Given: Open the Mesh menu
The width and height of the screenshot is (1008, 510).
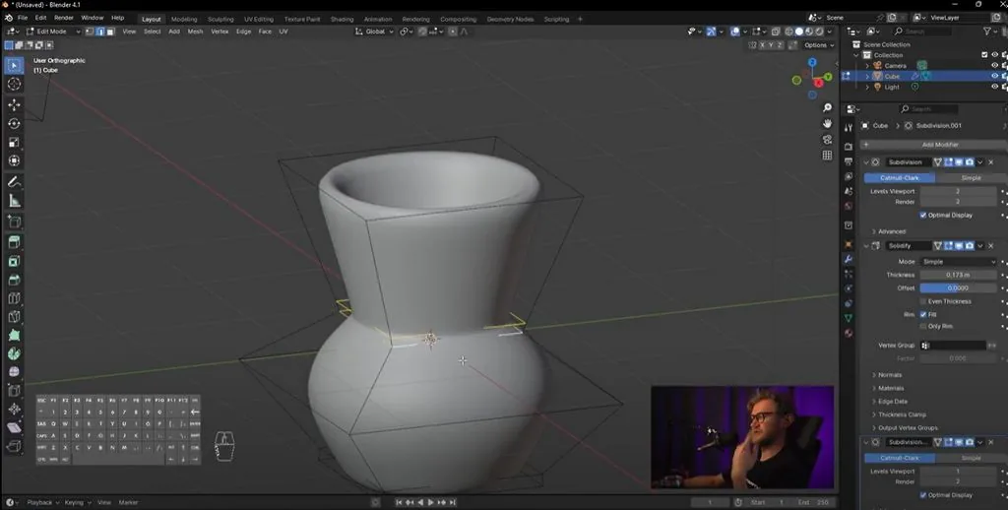Looking at the screenshot, I should tap(195, 31).
